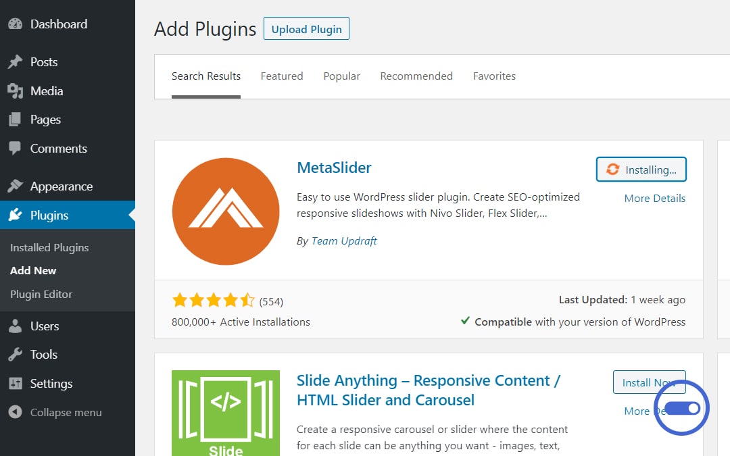Collapse the admin sidebar menu
This screenshot has height=456, width=730.
[x=55, y=412]
